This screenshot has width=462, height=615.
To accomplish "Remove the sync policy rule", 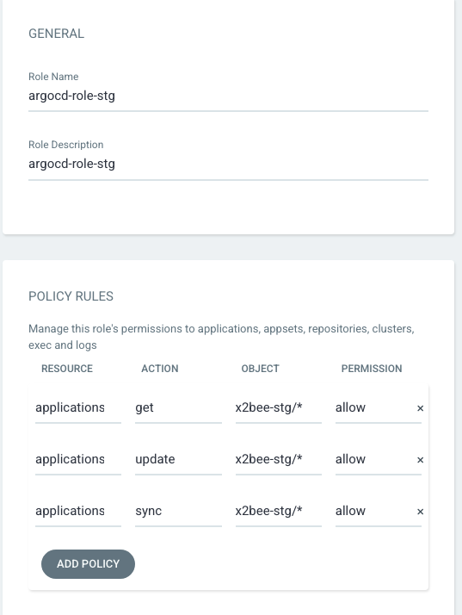I will pyautogui.click(x=420, y=512).
